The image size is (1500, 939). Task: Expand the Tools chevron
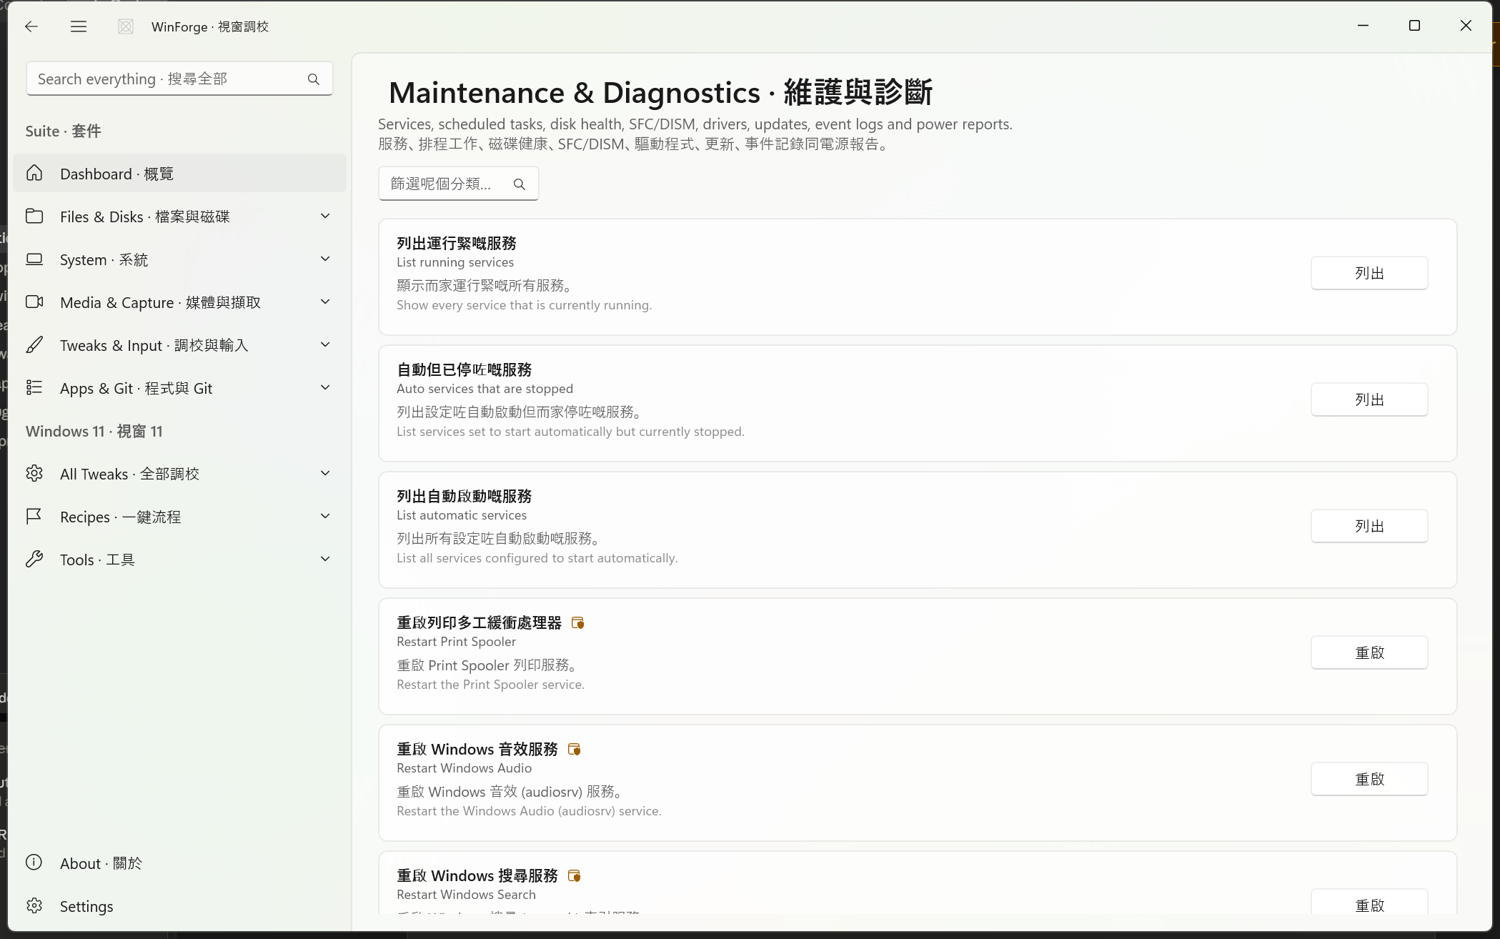pos(325,559)
